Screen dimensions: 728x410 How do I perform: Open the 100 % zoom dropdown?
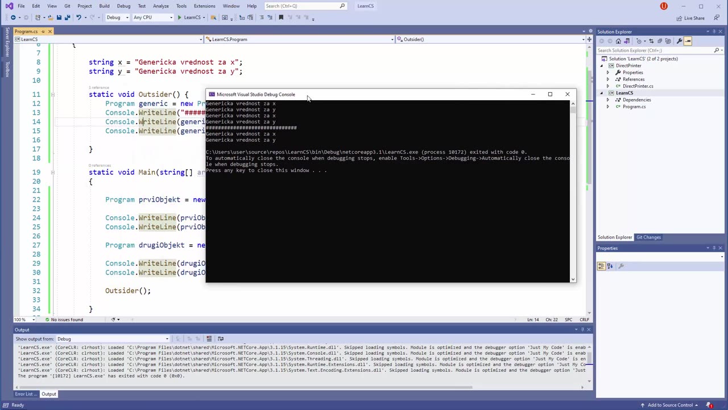pyautogui.click(x=23, y=319)
